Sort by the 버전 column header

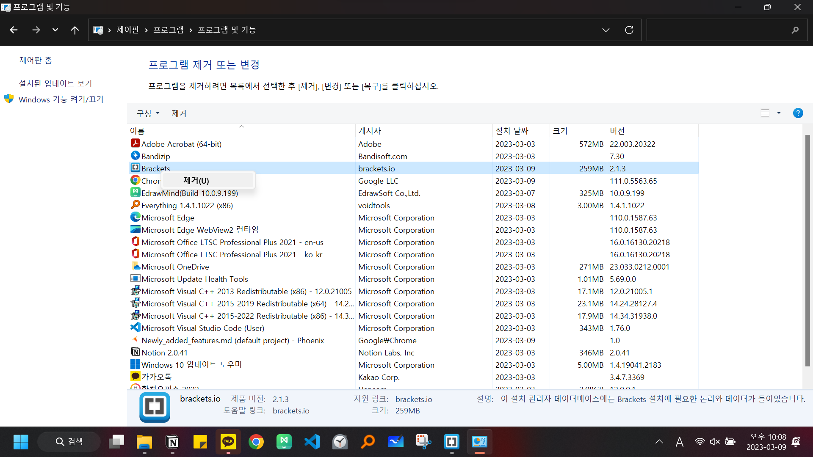(653, 131)
